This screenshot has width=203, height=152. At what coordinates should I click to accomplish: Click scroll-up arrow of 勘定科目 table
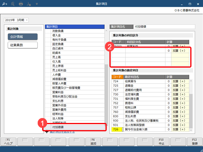coord(191,81)
